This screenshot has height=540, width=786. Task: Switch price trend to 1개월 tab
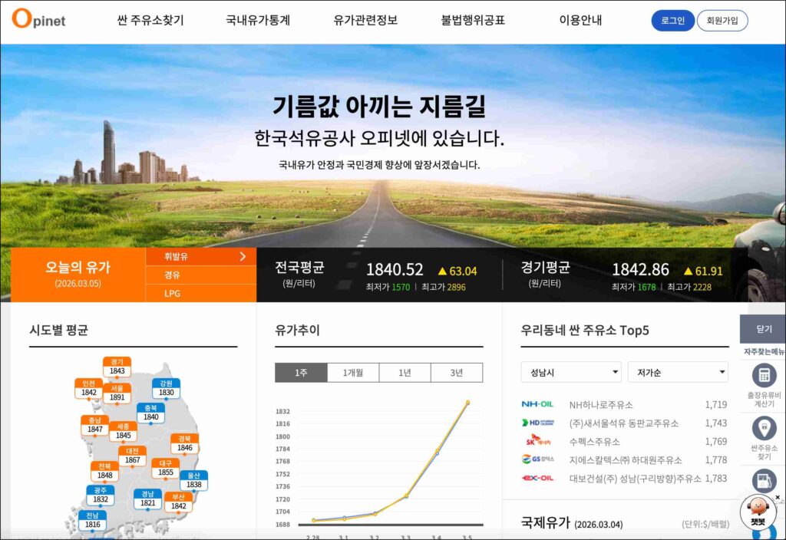pos(353,373)
